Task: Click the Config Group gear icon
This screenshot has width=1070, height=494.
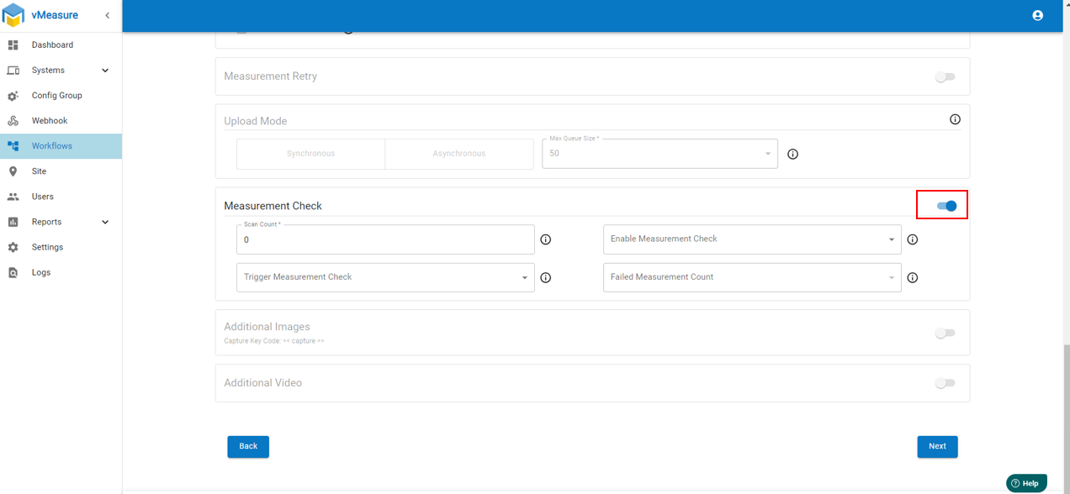Action: [13, 95]
